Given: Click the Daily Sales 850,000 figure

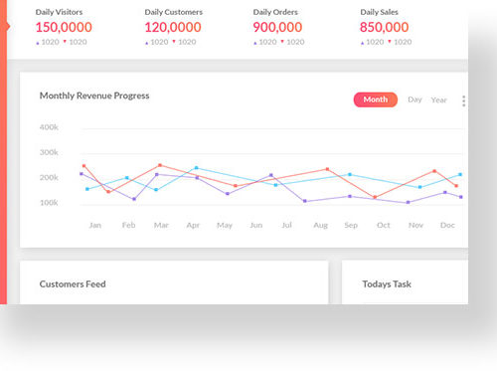Looking at the screenshot, I should click(x=385, y=27).
